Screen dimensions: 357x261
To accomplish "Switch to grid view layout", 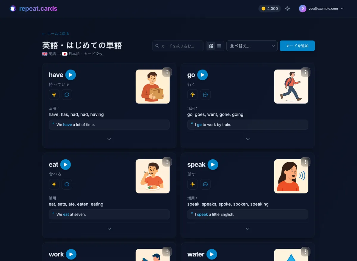I will [211, 46].
